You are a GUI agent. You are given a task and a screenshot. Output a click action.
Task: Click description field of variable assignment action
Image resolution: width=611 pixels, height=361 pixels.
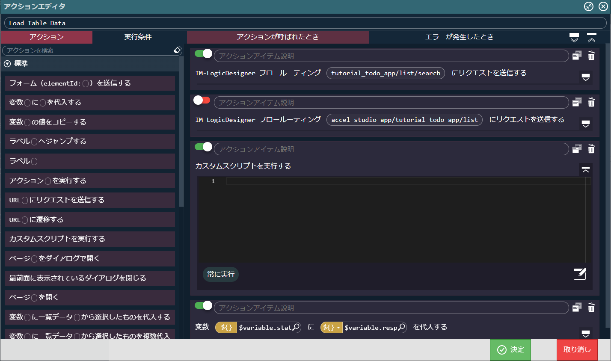[391, 308]
